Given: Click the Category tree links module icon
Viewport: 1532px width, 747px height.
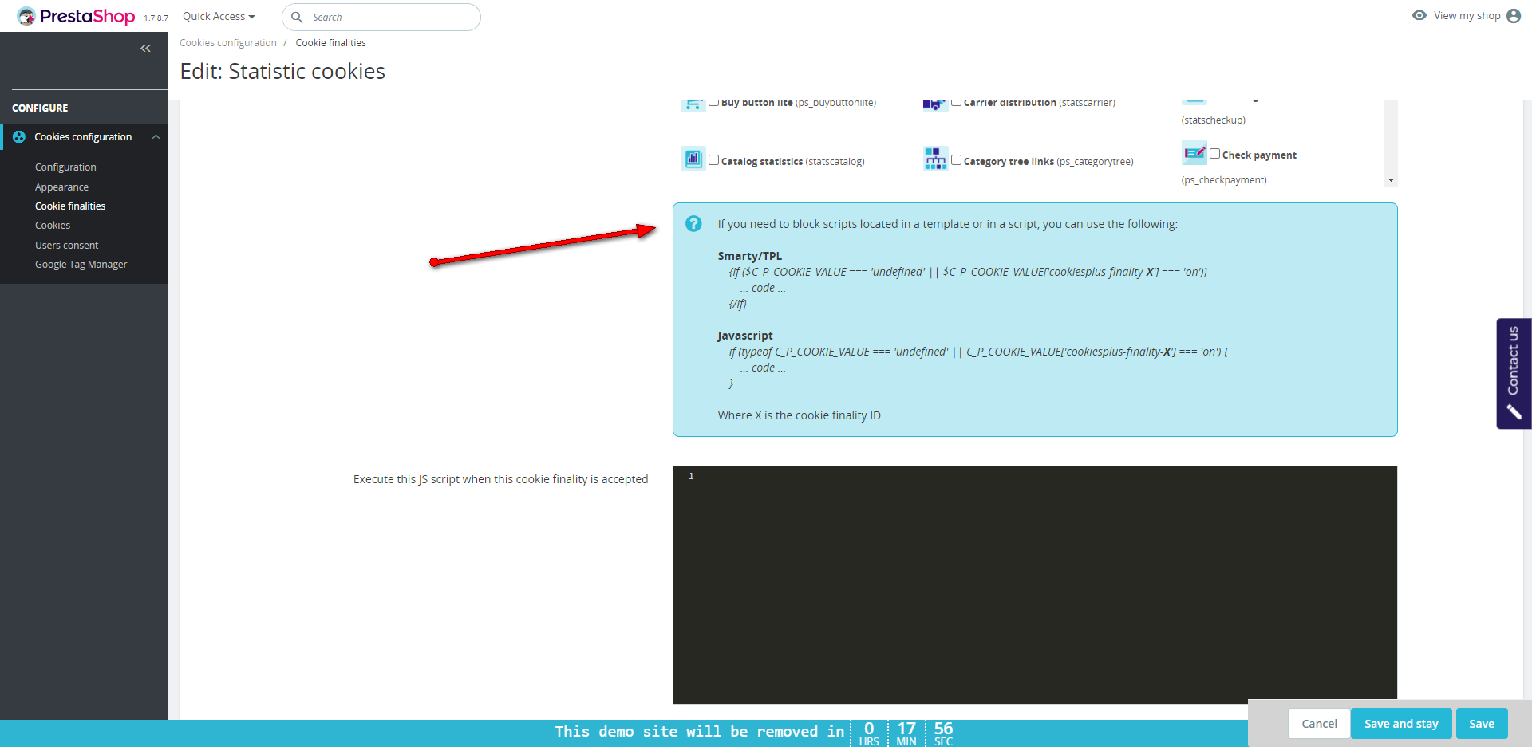Looking at the screenshot, I should click(x=935, y=159).
